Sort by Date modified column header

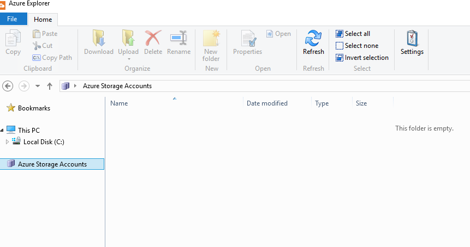tap(277, 103)
